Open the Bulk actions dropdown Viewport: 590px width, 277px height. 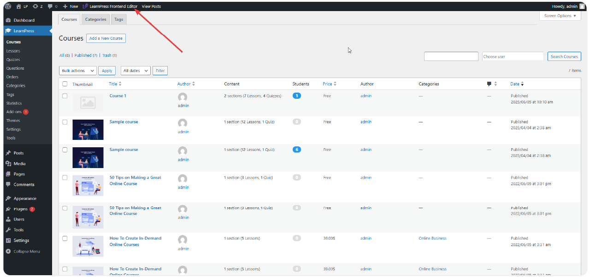[x=77, y=71]
